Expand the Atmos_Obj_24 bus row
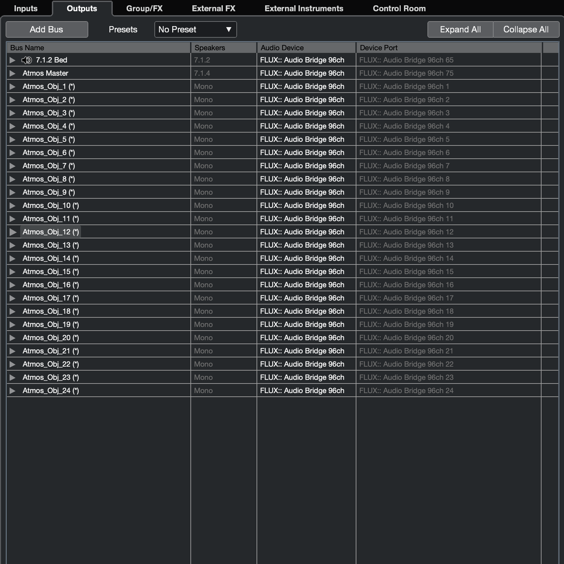This screenshot has width=564, height=564. [x=13, y=391]
